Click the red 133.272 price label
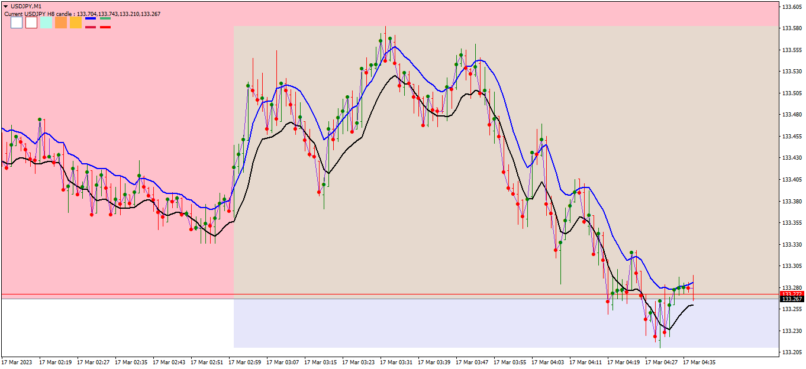This screenshot has height=369, width=806. [x=792, y=294]
